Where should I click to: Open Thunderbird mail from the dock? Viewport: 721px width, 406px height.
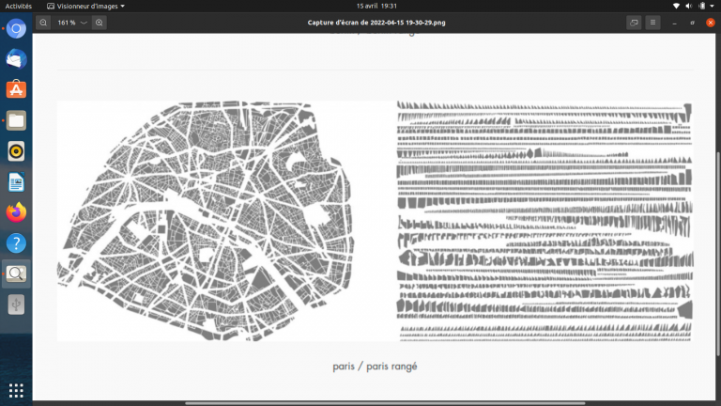[16, 59]
